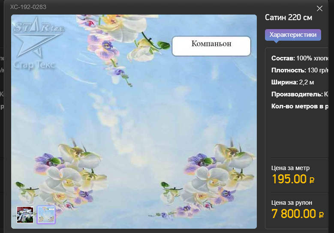This screenshot has height=233, width=334.
Task: Select the bedding set thumbnail
Action: point(25,215)
